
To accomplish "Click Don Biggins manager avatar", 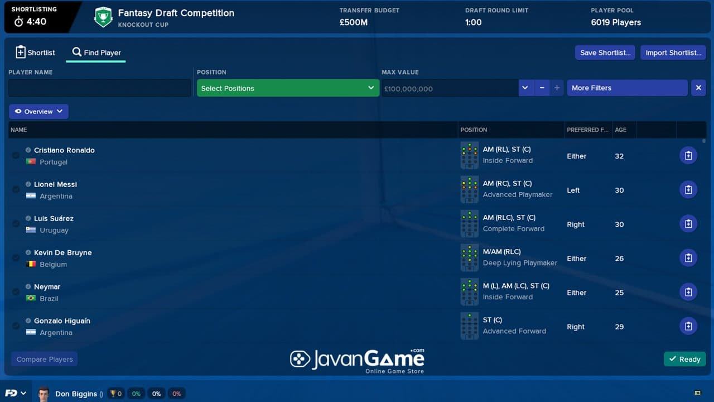I will click(44, 394).
